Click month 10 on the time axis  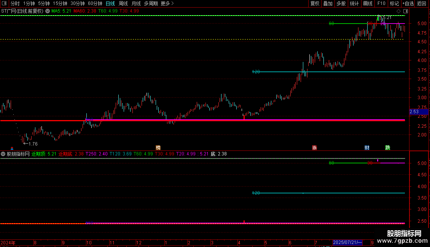[89, 243]
